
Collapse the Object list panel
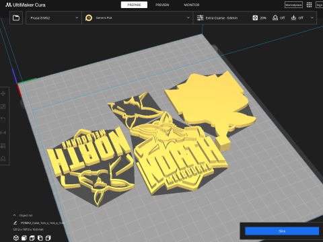(14, 215)
